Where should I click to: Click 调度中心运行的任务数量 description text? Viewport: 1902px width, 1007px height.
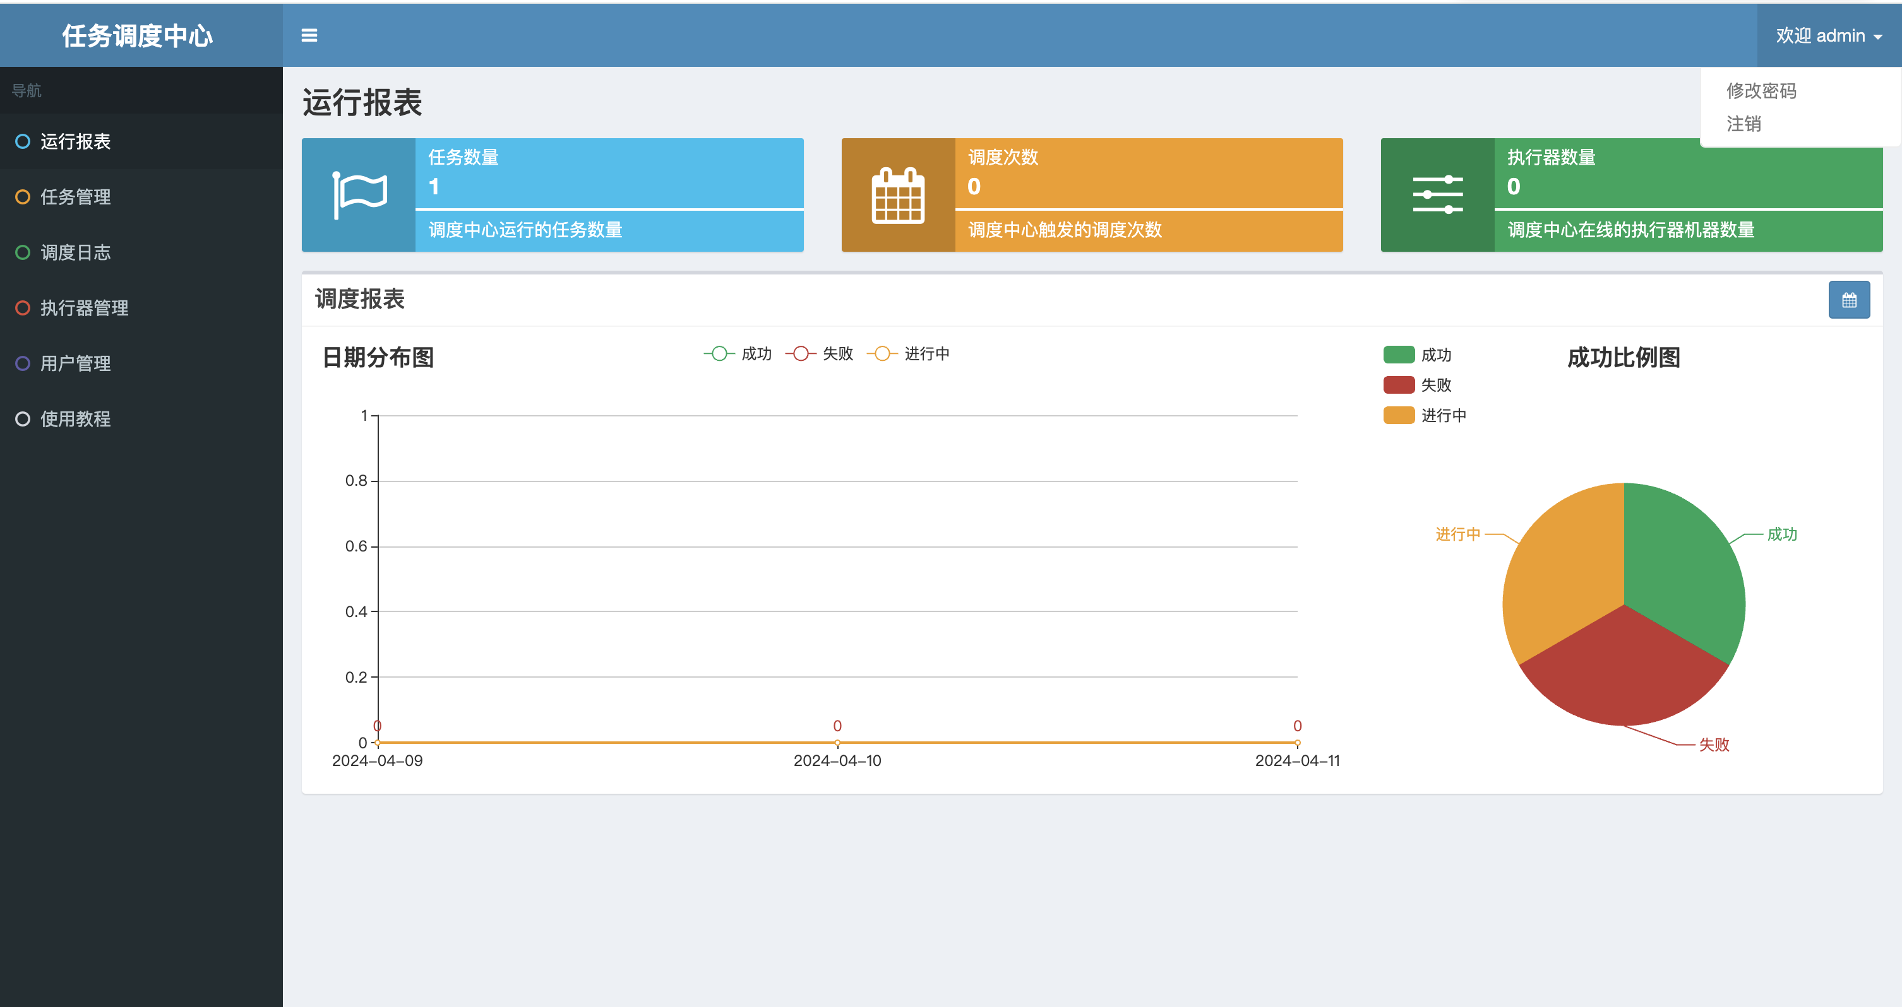(x=526, y=230)
